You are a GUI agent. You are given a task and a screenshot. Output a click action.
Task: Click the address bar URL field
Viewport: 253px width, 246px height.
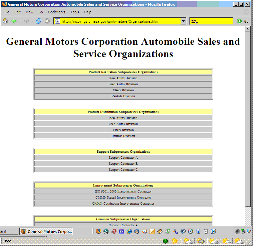pyautogui.click(x=120, y=21)
